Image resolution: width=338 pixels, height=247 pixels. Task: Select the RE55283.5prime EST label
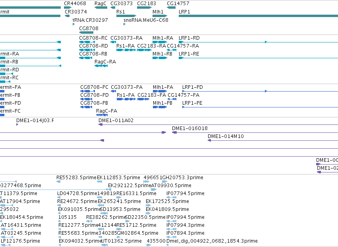pos(76,178)
